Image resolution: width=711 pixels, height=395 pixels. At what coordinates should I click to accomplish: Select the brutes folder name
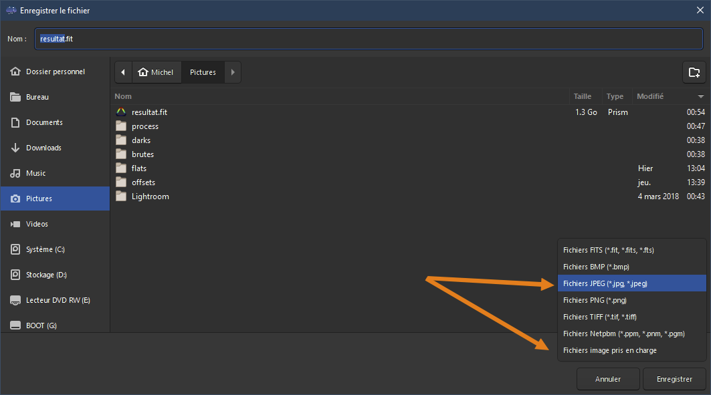[x=143, y=154]
